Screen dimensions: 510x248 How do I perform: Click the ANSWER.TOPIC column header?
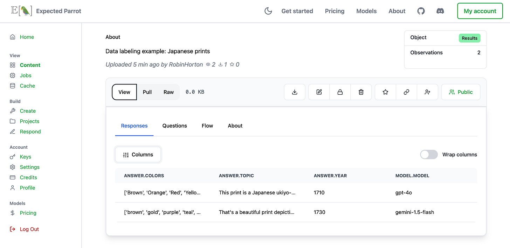tap(236, 175)
